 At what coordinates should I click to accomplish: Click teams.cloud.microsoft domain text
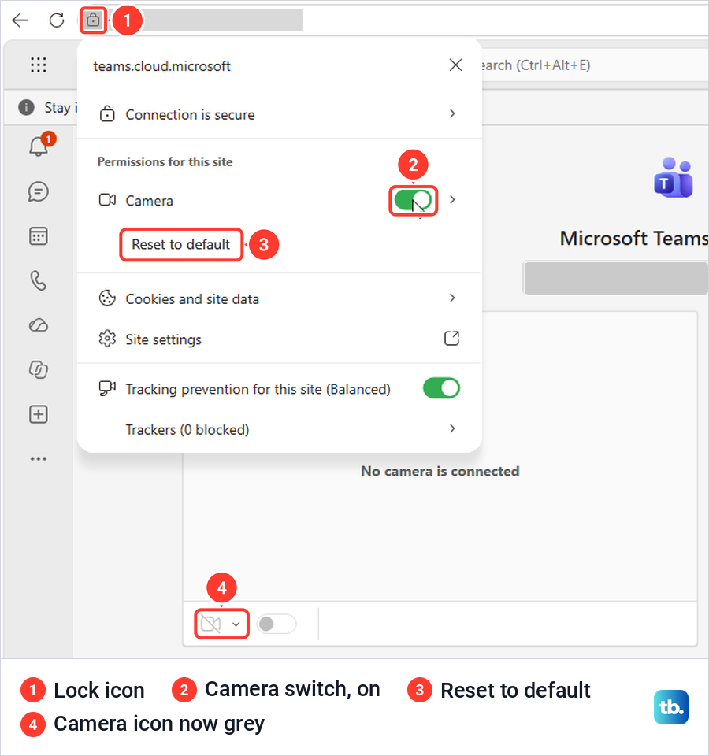coord(161,66)
